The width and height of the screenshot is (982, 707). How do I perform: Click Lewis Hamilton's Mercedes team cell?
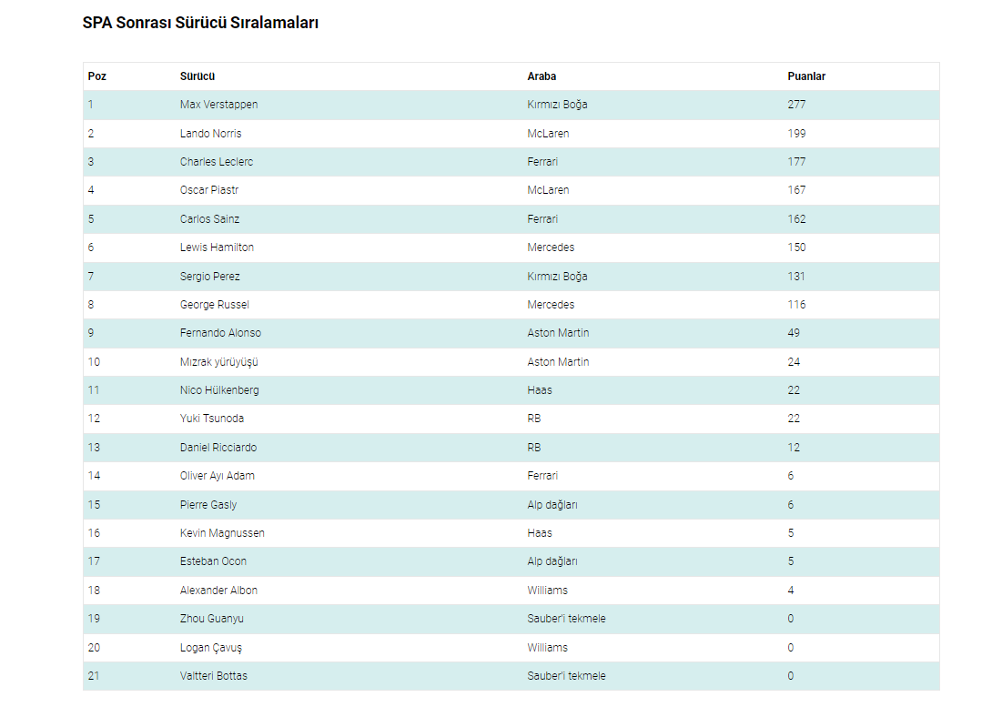tap(551, 247)
